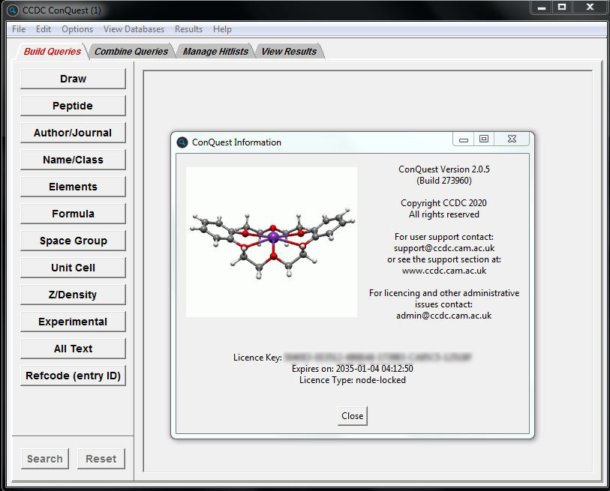Switch to the View Results tab

(290, 52)
